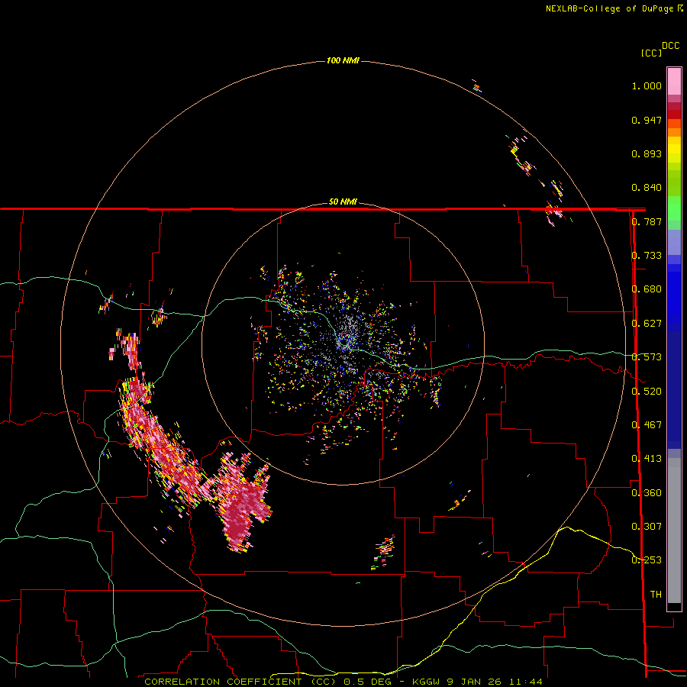Select the 0.733 color scale value
Screen dimensions: 687x687
647,256
